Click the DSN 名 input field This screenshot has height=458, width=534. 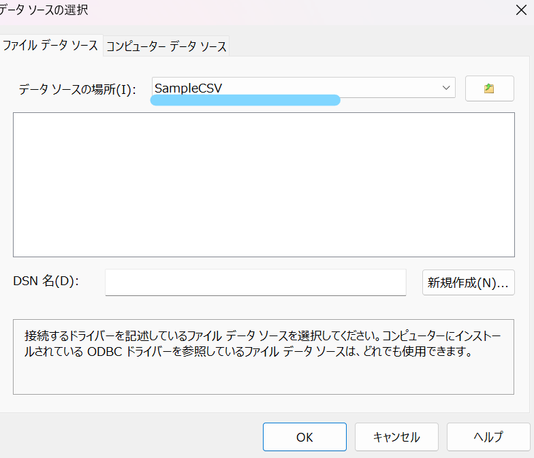(x=255, y=282)
